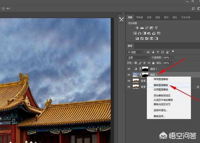This screenshot has height=143, width=200.
Task: Select the 图层 panel tab
Action: [130, 46]
